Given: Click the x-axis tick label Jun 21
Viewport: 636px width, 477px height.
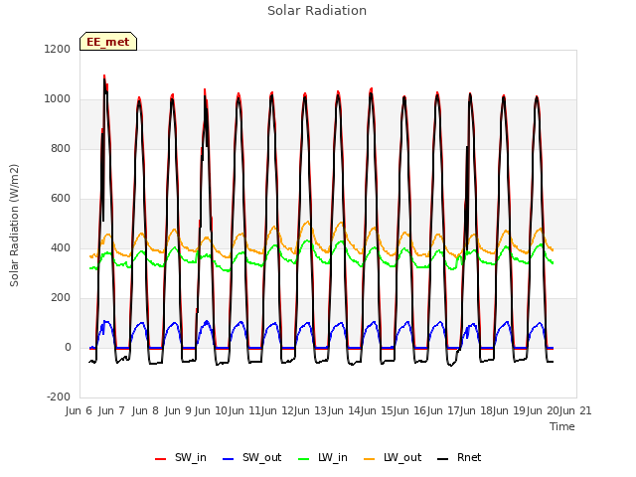Looking at the screenshot, I should (575, 410).
